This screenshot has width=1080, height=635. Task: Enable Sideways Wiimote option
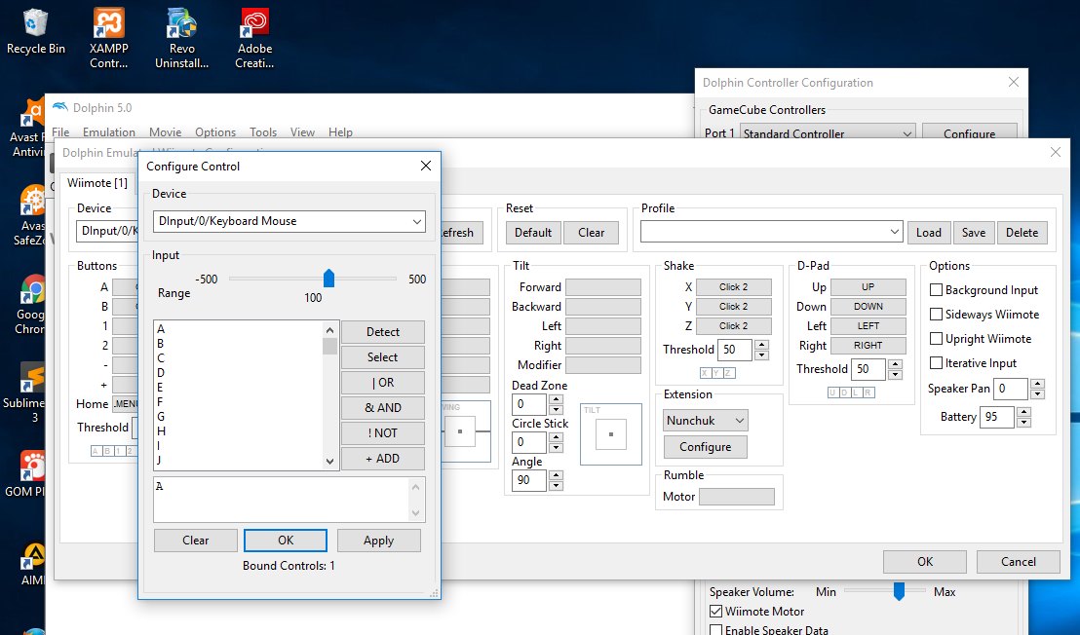coord(936,315)
